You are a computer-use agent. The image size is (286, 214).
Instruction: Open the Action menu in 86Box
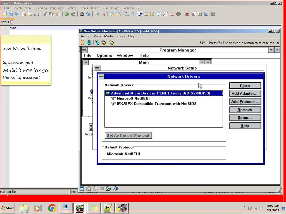click(85, 36)
